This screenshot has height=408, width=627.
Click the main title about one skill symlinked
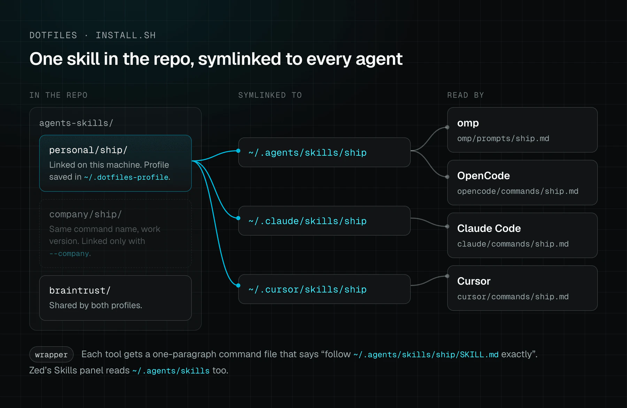216,59
